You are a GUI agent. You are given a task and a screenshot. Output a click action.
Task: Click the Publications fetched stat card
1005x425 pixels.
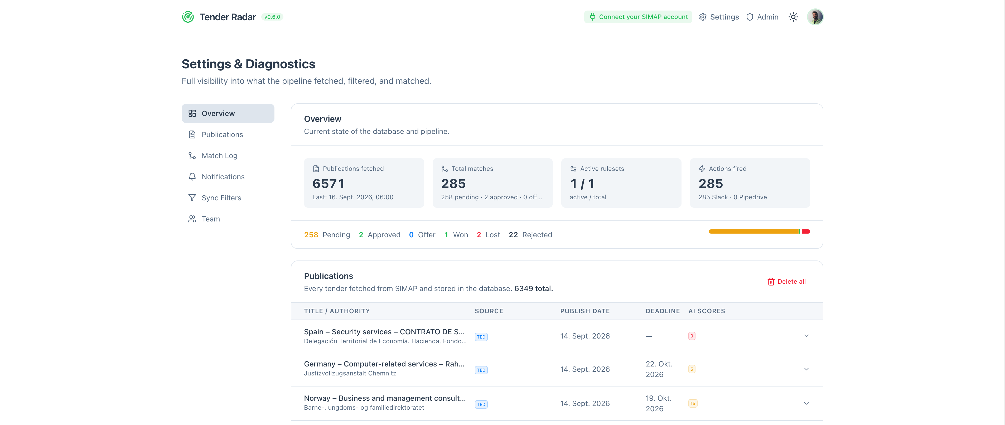point(364,183)
